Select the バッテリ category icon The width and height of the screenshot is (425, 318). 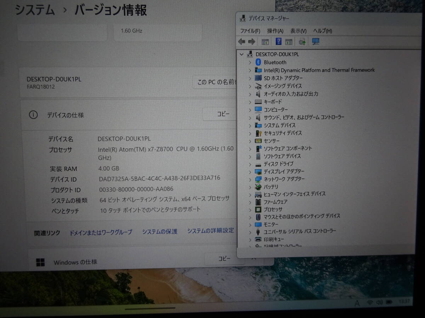258,187
